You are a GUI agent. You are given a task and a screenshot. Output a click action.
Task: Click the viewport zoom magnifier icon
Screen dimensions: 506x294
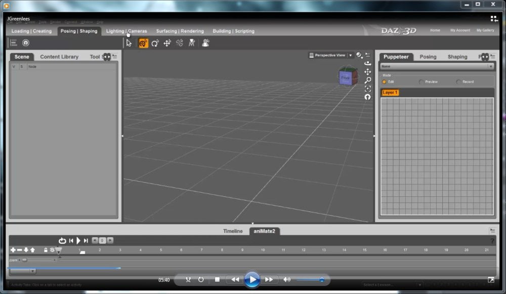coord(367,80)
